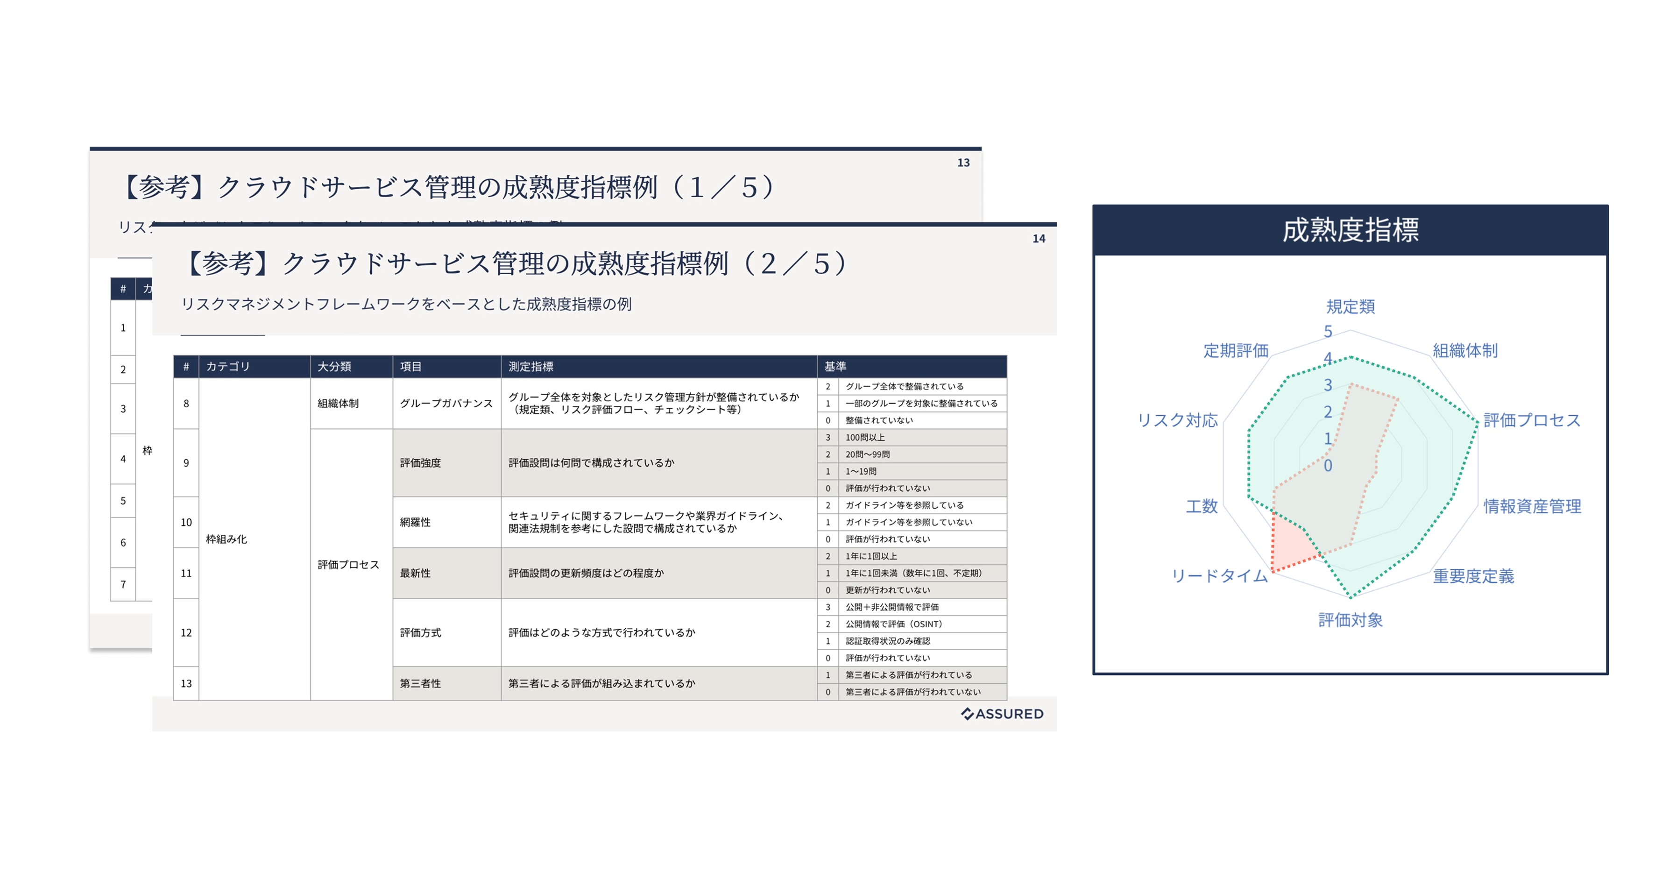The height and width of the screenshot is (879, 1669).
Task: Click the 規定類 radar axis label
Action: (1350, 306)
